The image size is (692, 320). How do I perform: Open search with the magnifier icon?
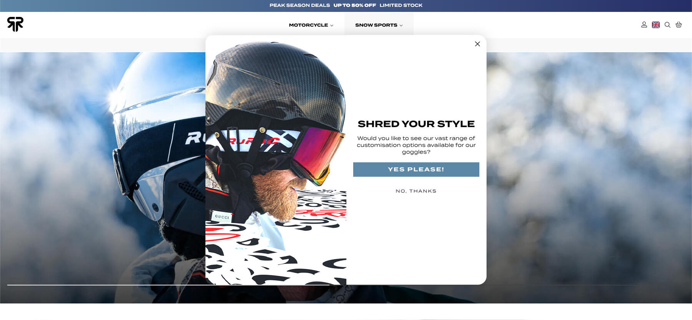[667, 25]
